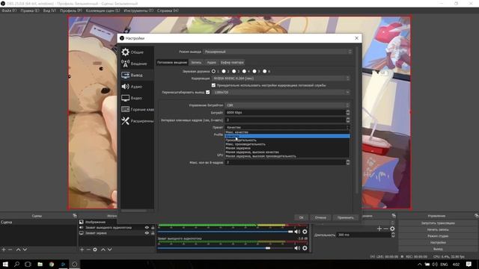
Task: Remove source with minus icon in sources panel
Action: tap(88, 250)
